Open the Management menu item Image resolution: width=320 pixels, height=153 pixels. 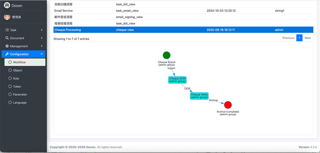24,46
